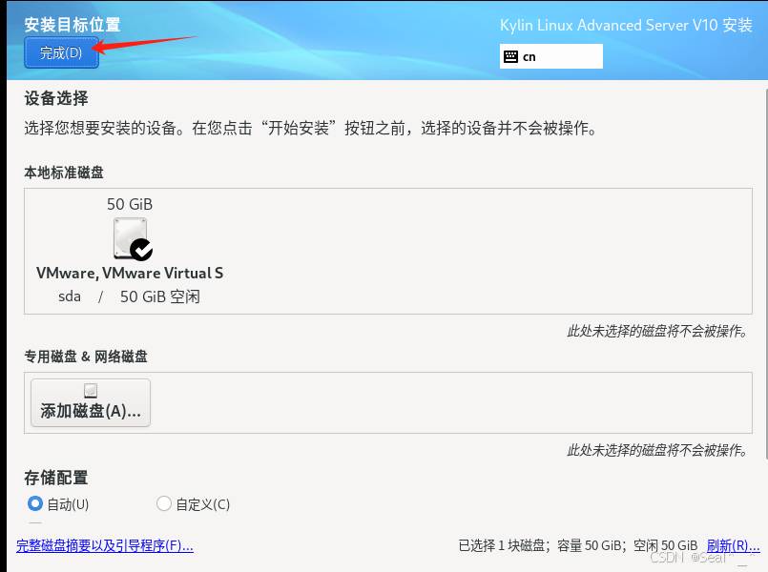Click the 存储配置 section heading
This screenshot has height=572, width=768.
pos(56,477)
